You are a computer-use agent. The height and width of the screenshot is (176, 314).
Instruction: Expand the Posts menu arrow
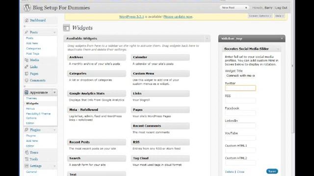tap(54, 32)
